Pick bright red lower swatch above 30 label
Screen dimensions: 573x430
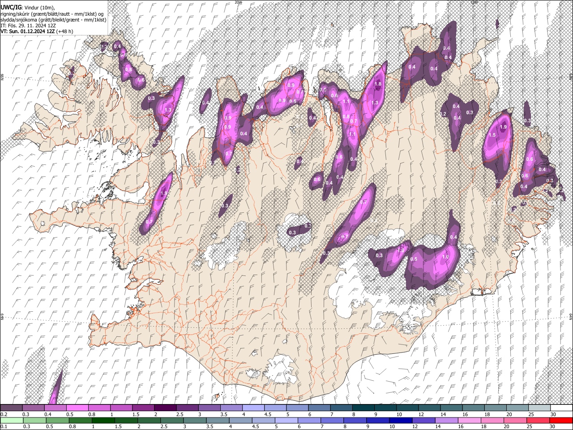561,420
